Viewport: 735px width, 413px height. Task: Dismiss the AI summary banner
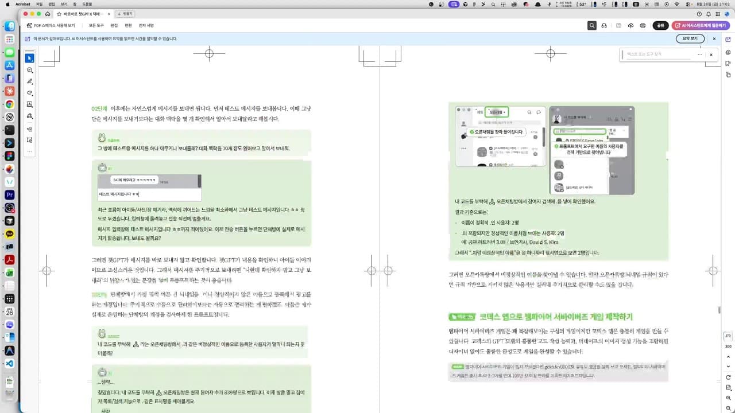click(714, 38)
